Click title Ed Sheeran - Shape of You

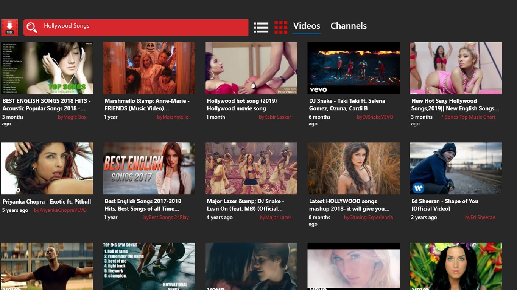pos(445,205)
